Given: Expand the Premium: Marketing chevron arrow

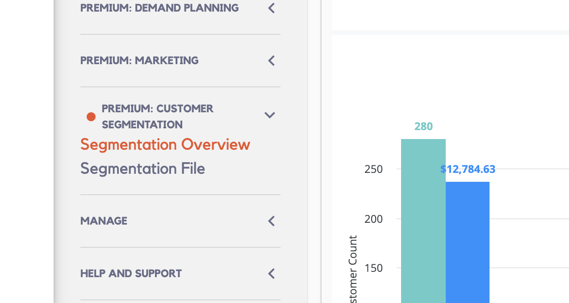Looking at the screenshot, I should 271,61.
